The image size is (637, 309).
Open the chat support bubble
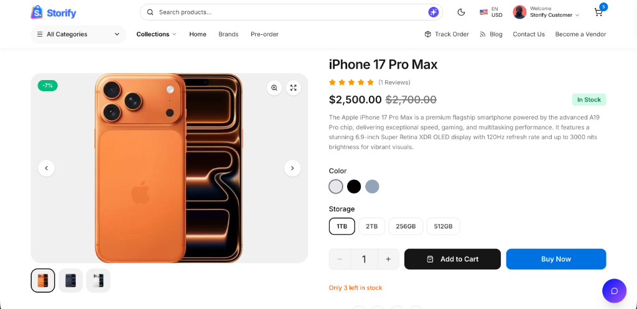614,291
